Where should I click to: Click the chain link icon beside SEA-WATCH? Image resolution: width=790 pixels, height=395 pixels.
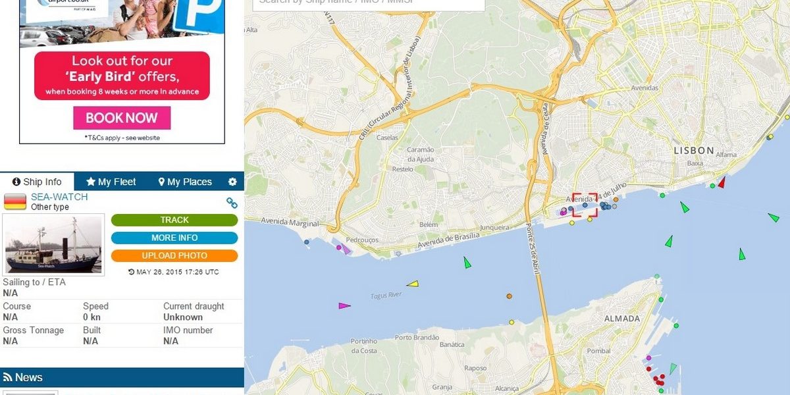[x=232, y=203]
